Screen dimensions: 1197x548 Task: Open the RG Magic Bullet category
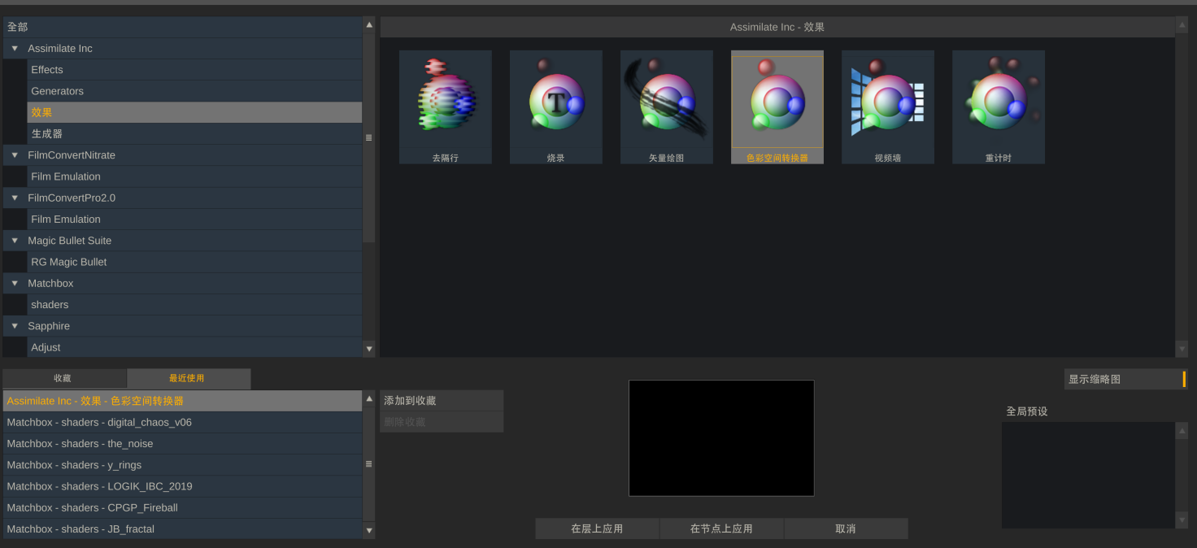(x=194, y=262)
